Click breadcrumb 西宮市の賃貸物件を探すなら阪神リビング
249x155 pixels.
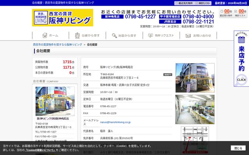(58, 45)
